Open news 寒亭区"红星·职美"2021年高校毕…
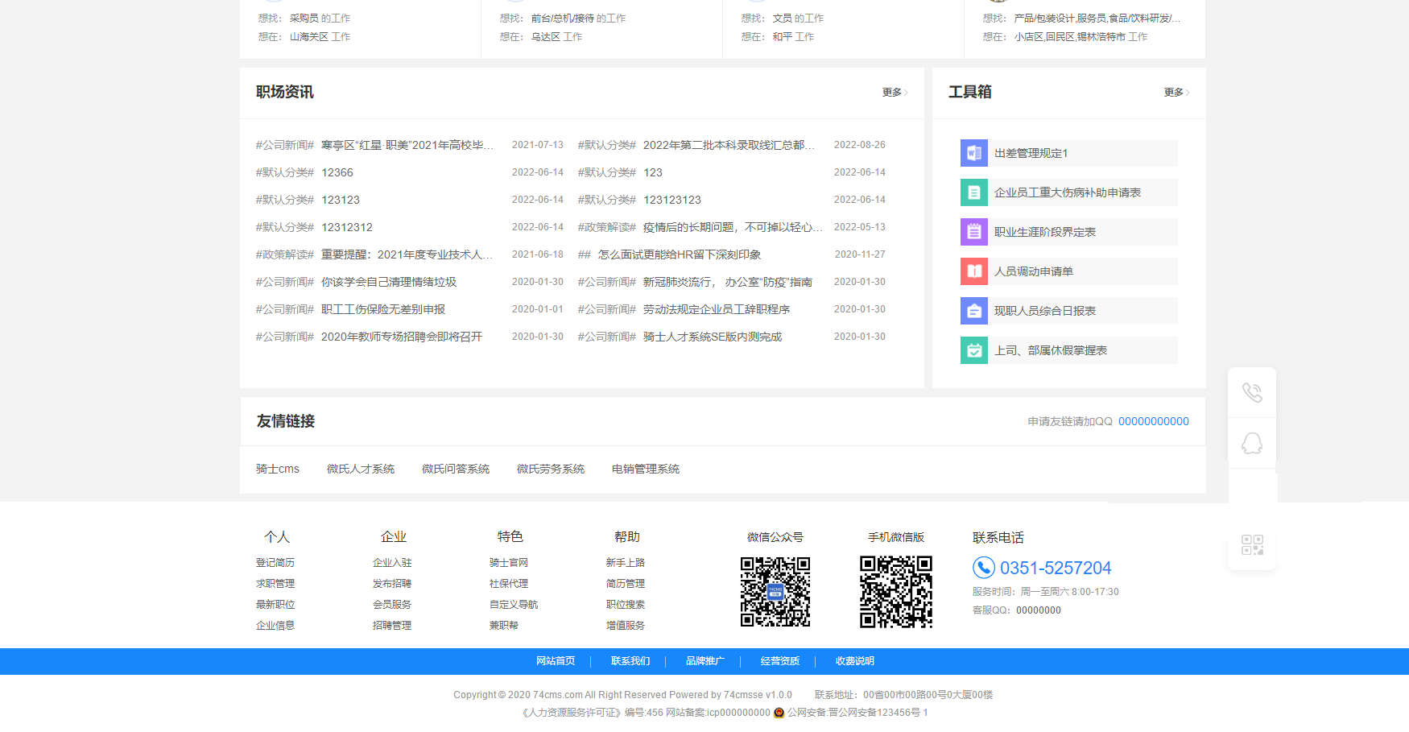 407,145
